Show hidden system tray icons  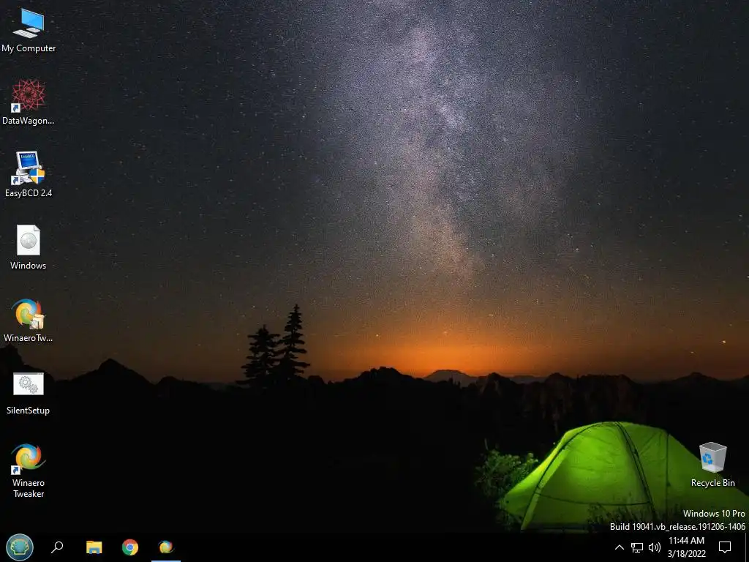pyautogui.click(x=619, y=547)
